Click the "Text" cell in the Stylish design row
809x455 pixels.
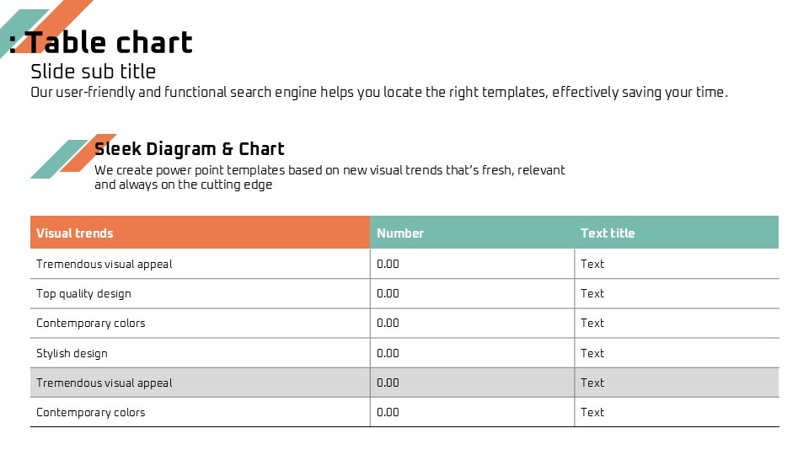pos(592,353)
